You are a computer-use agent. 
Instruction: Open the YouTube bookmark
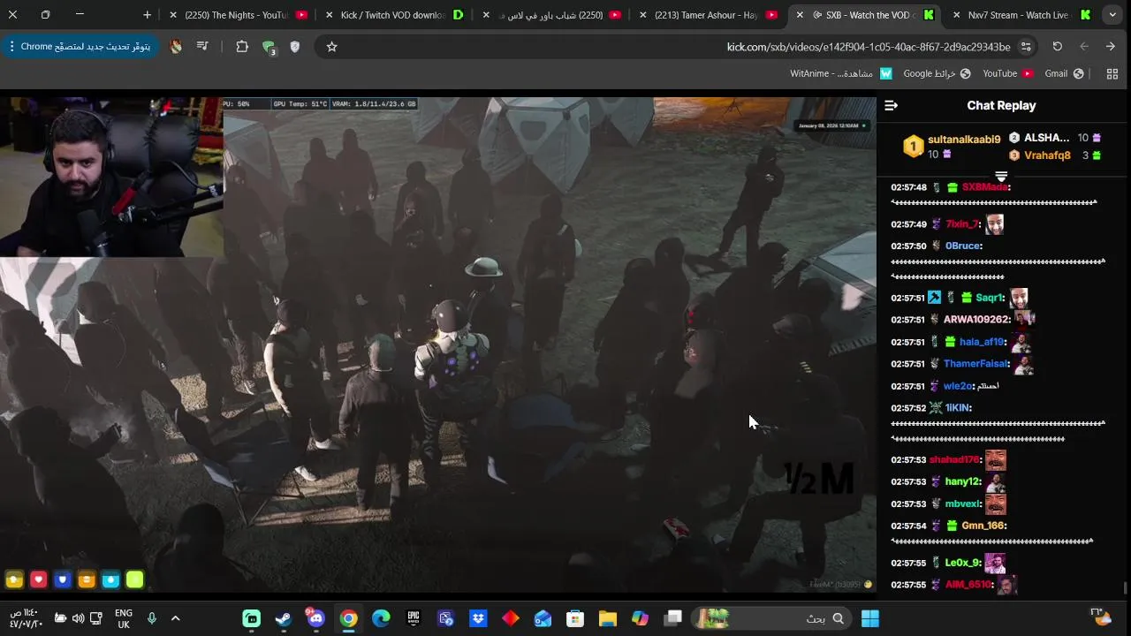pos(1008,74)
